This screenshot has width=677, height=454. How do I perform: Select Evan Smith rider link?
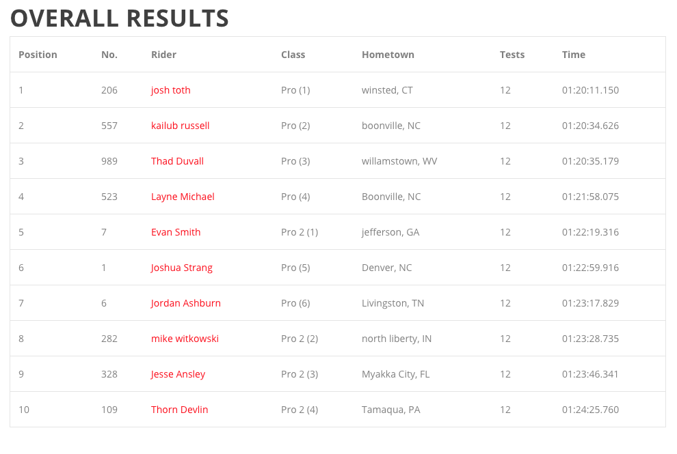(x=176, y=232)
